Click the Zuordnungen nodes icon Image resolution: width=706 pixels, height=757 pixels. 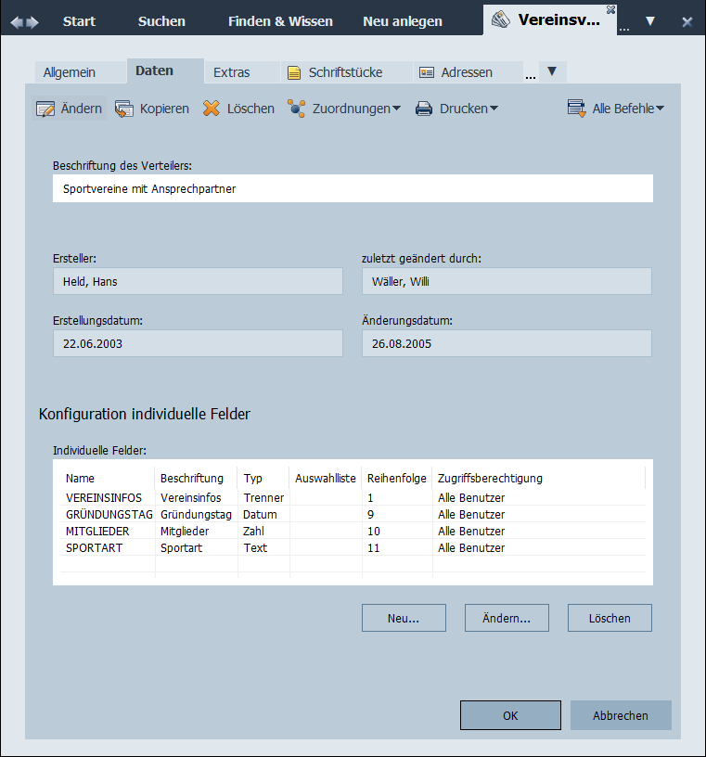297,109
